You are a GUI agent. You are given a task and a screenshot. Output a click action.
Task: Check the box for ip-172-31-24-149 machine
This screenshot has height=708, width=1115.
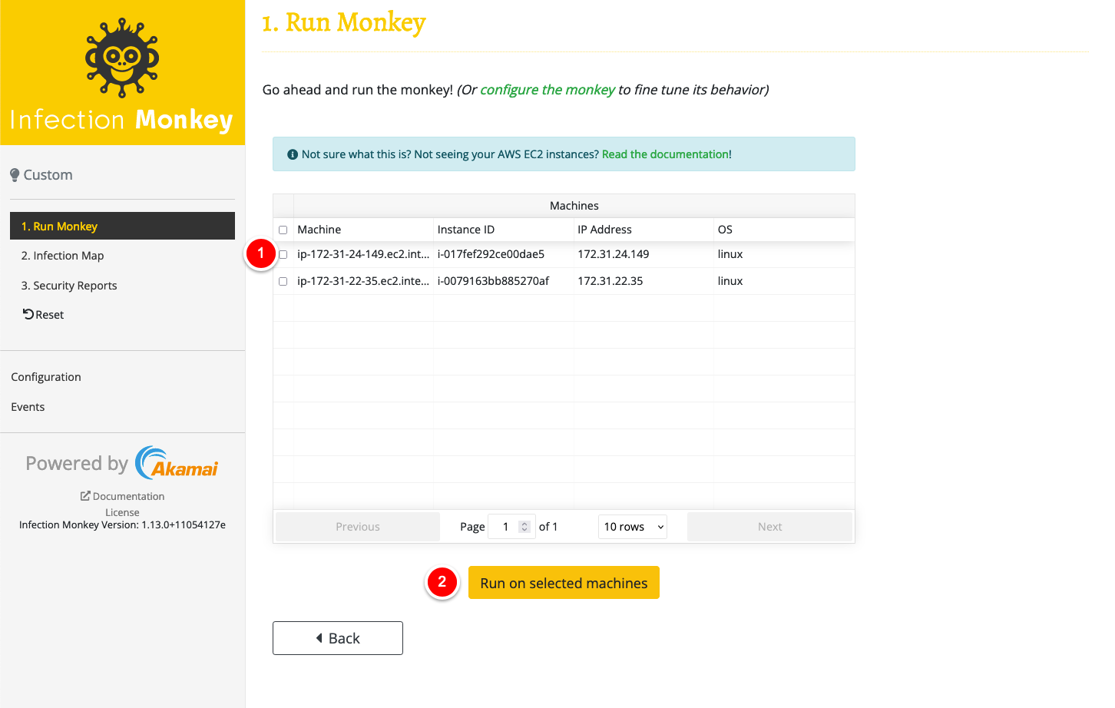pyautogui.click(x=283, y=254)
